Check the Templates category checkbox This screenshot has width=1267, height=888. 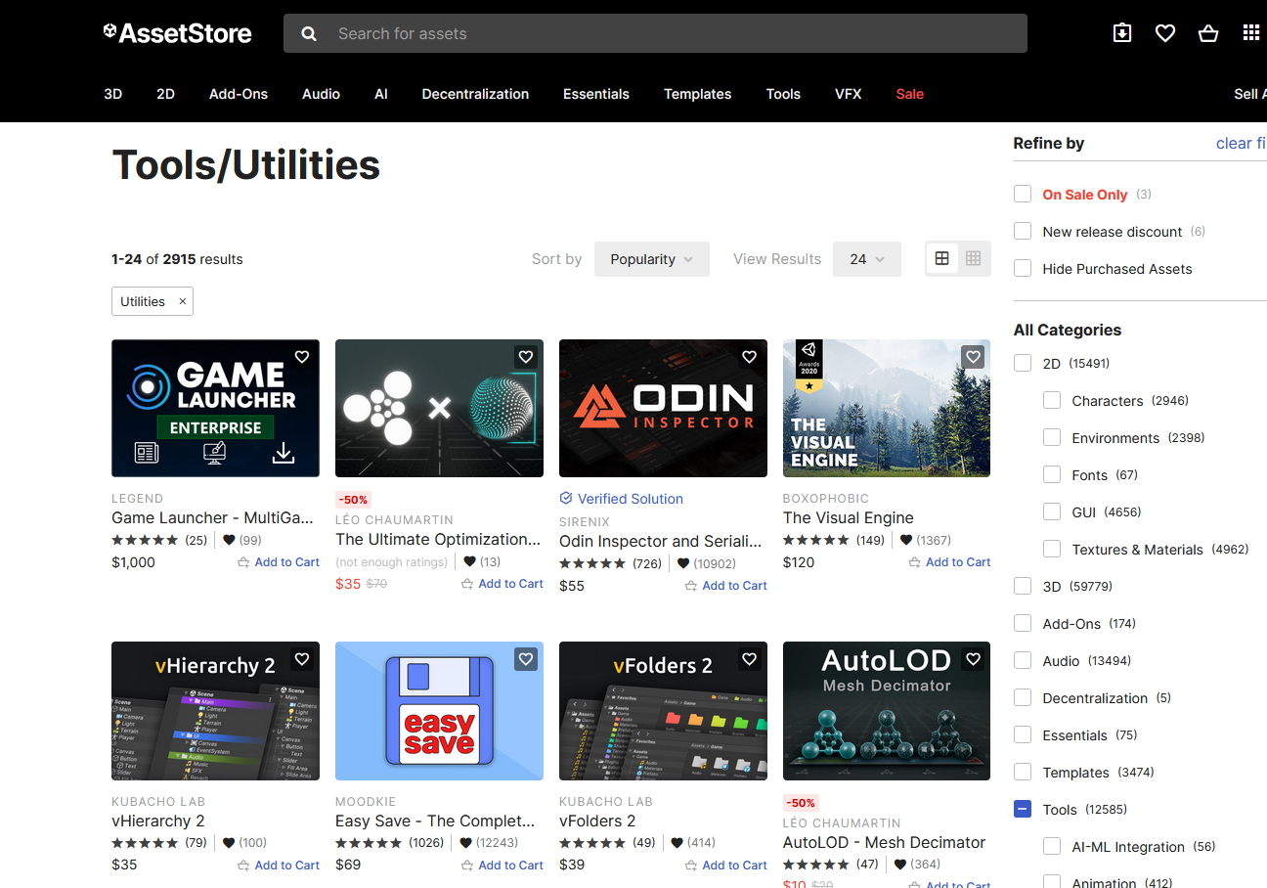tap(1023, 772)
